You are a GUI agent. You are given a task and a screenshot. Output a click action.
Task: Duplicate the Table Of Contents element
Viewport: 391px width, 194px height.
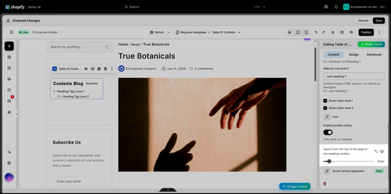click(x=99, y=69)
